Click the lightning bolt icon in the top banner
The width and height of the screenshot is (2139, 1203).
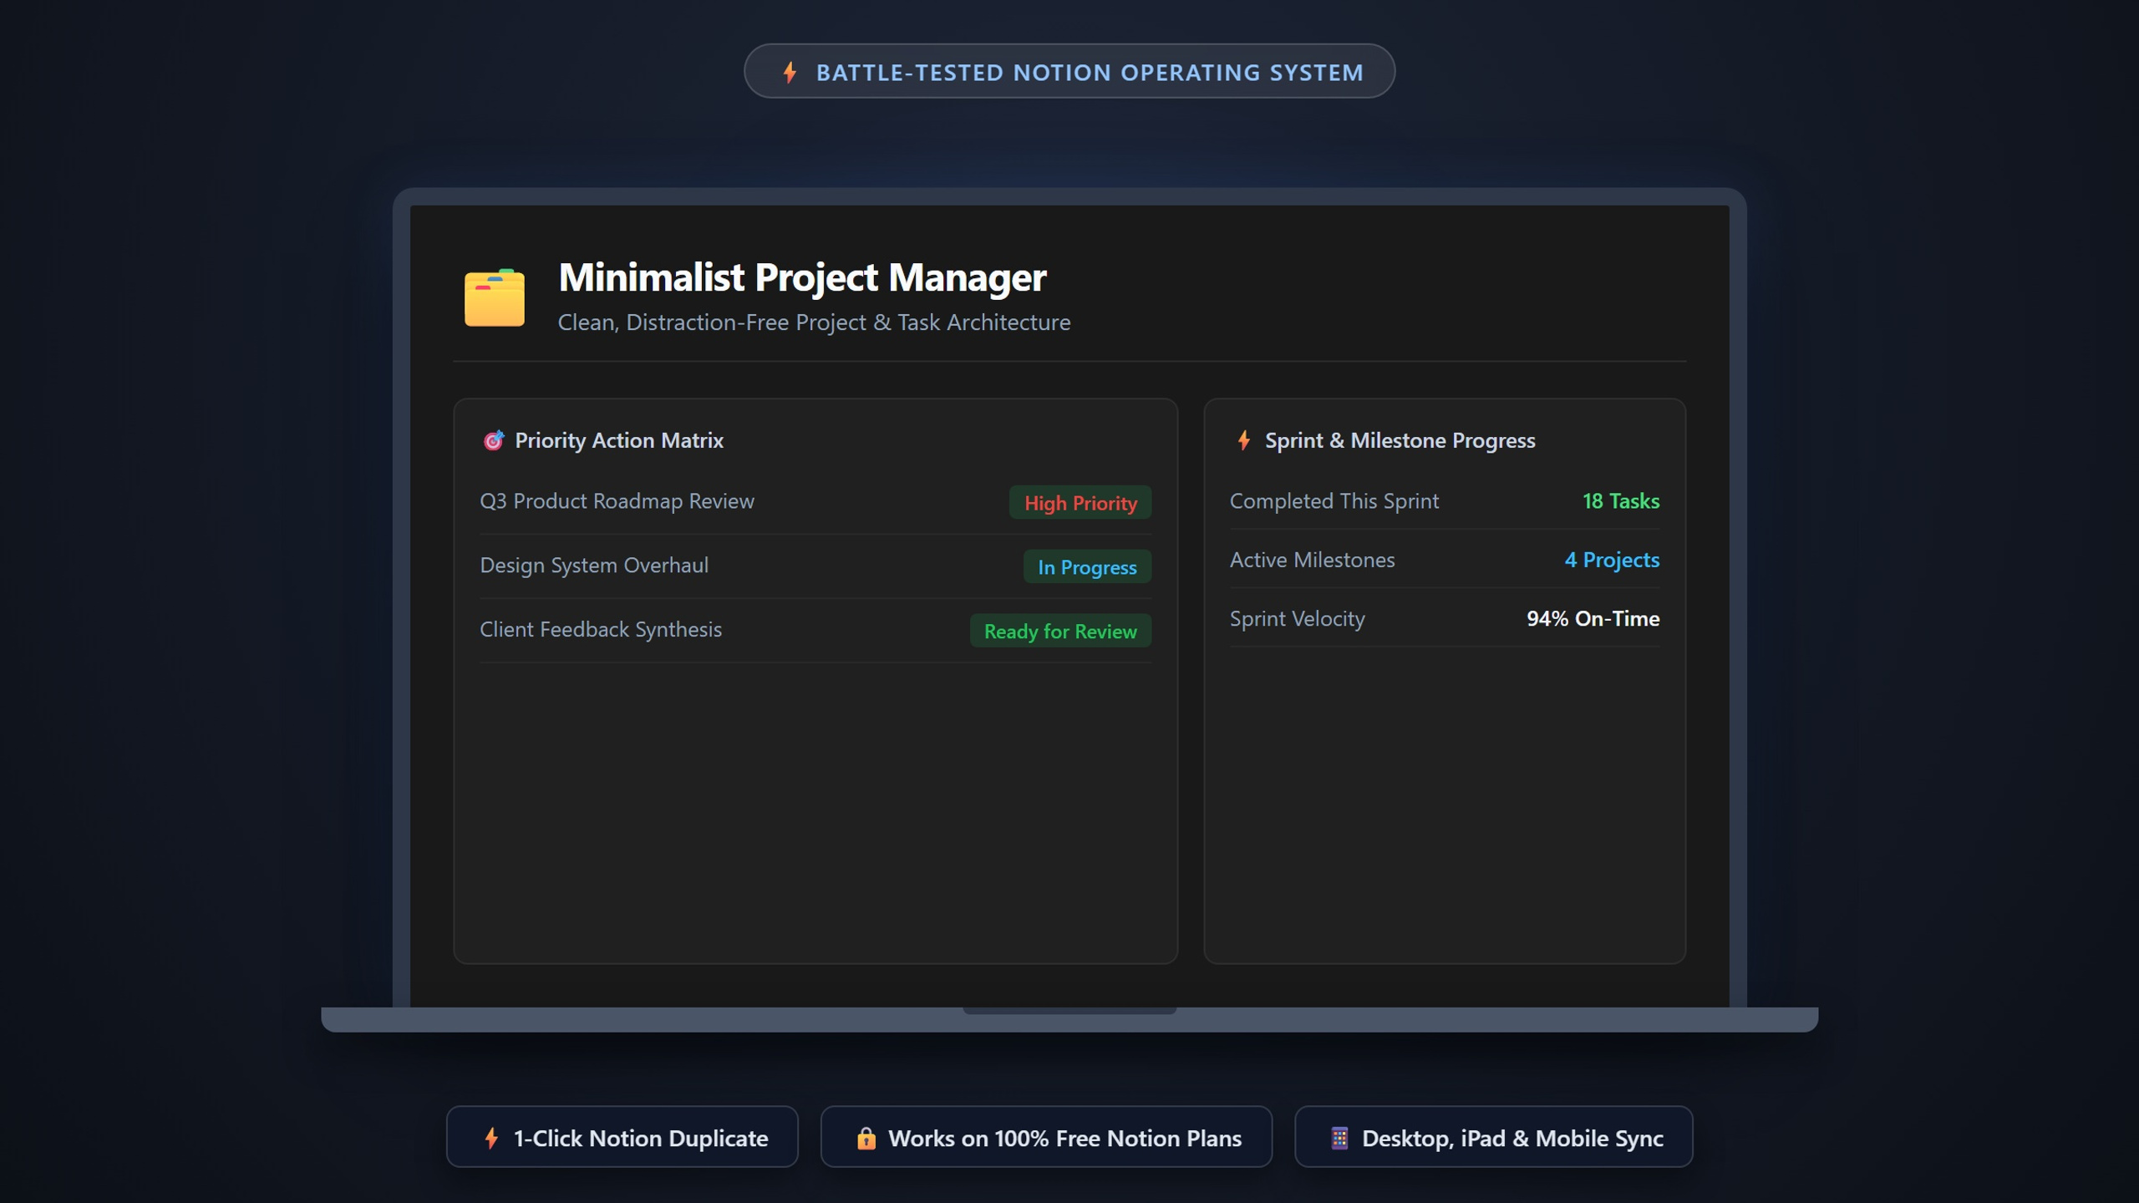pos(790,72)
